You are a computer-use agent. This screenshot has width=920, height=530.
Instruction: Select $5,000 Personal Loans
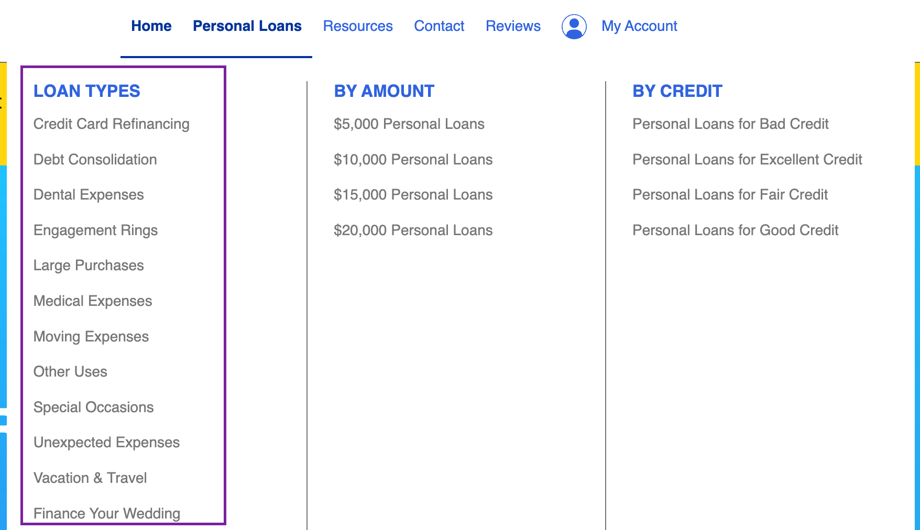(x=409, y=124)
